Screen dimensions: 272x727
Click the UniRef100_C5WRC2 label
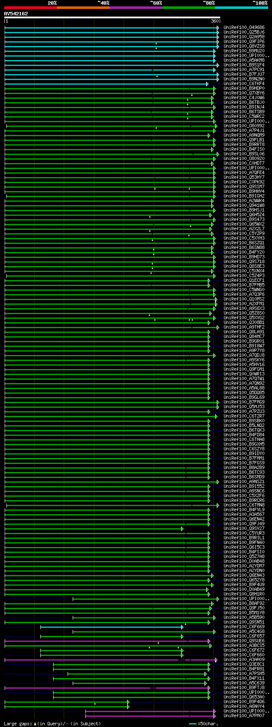[244, 117]
